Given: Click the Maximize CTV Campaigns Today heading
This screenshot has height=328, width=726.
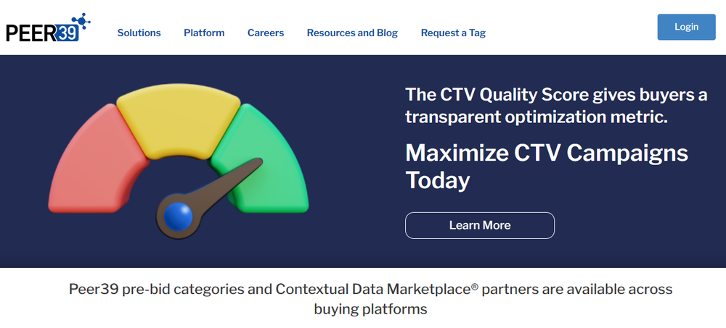Looking at the screenshot, I should click(547, 167).
